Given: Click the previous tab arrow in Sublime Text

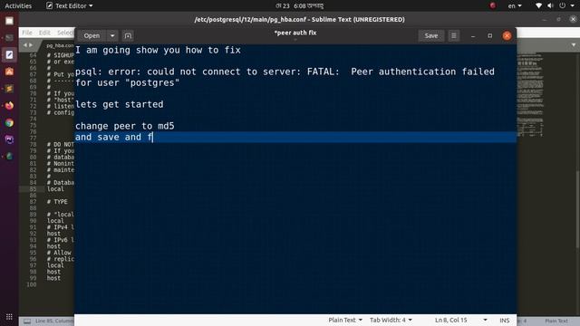Looking at the screenshot, I should pos(24,45).
